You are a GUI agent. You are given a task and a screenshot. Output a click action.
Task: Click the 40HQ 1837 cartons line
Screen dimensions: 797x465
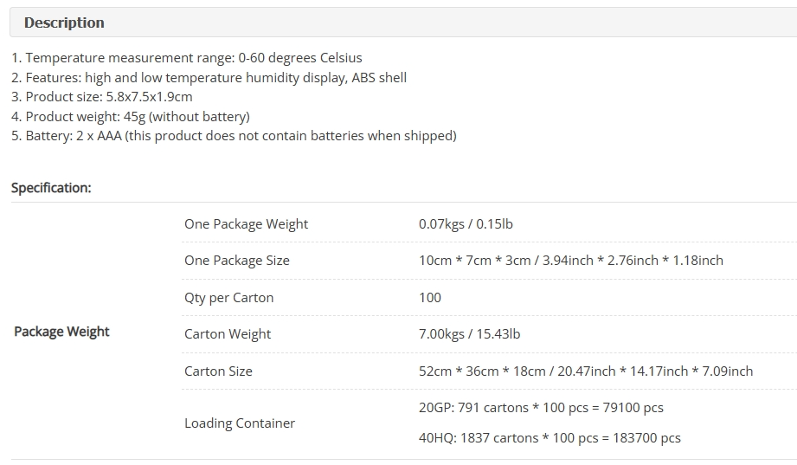click(x=550, y=438)
